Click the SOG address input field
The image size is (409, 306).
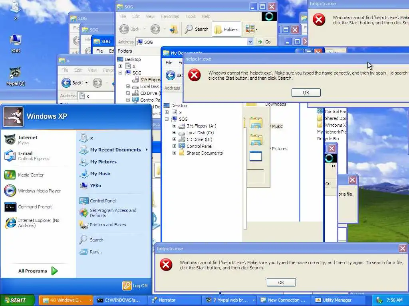tap(195, 42)
